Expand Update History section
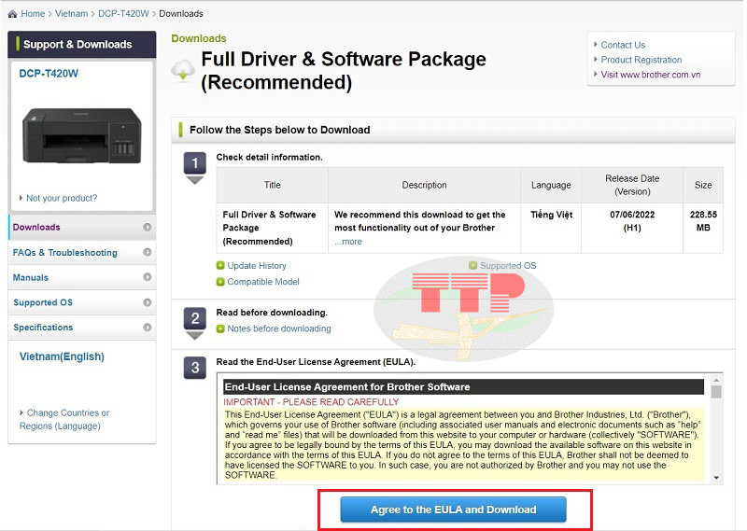This screenshot has height=531, width=747. pyautogui.click(x=257, y=266)
